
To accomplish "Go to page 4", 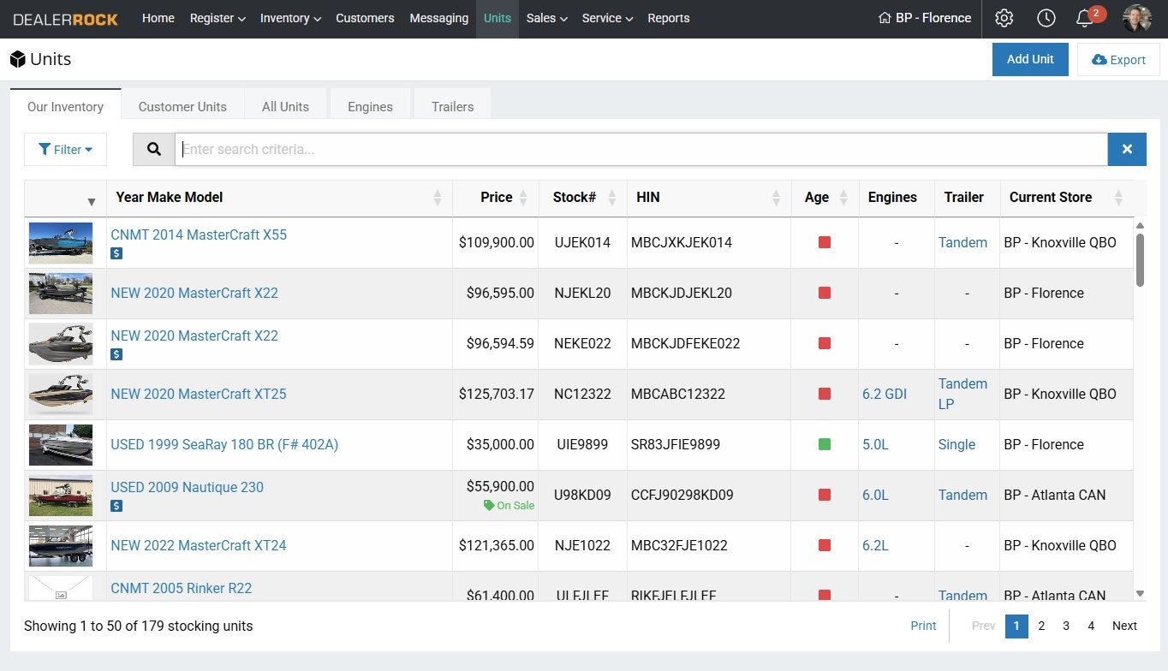I will point(1091,626).
